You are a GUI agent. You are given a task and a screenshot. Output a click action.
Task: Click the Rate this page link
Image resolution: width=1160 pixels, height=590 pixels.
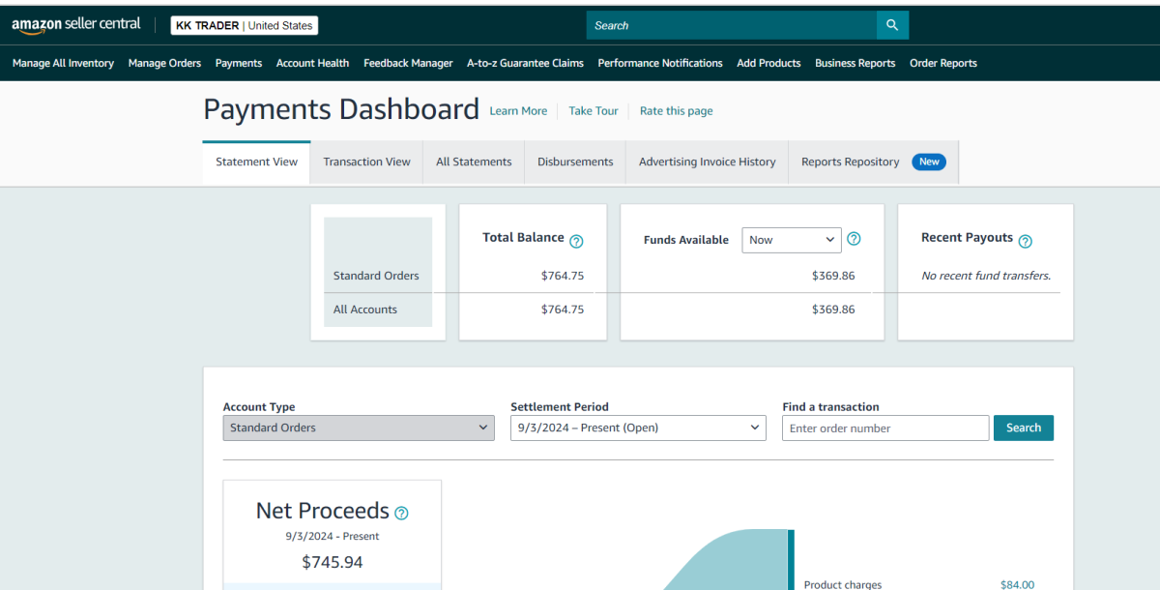pos(677,111)
